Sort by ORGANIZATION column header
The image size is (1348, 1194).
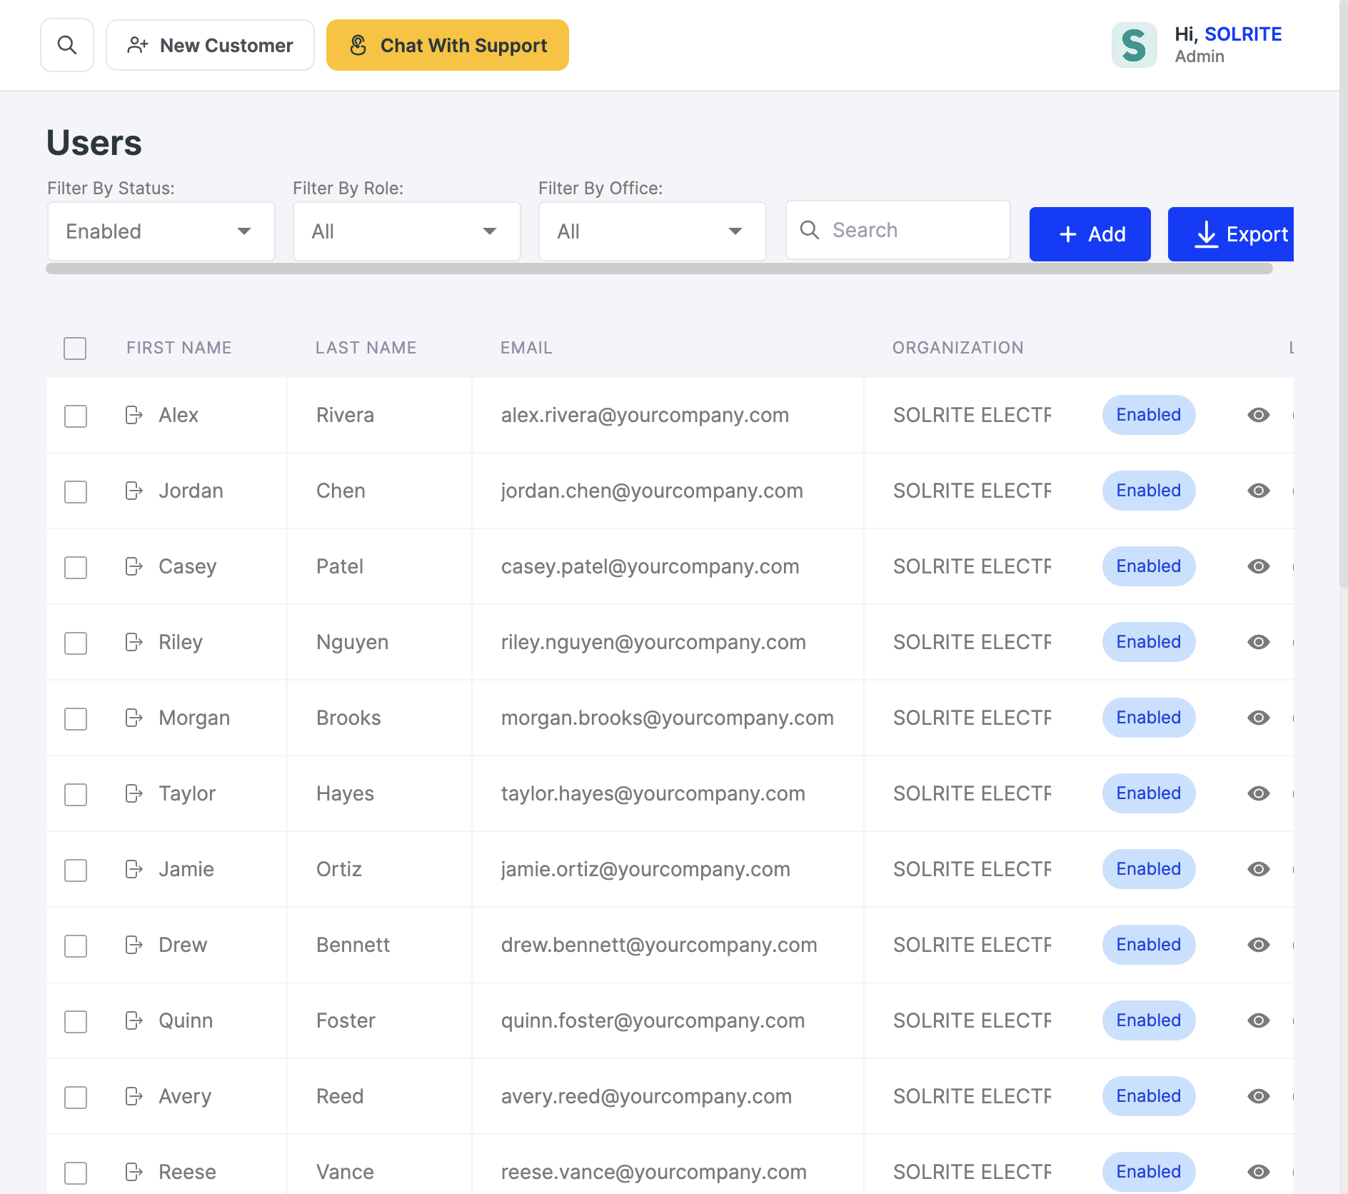[x=958, y=348]
